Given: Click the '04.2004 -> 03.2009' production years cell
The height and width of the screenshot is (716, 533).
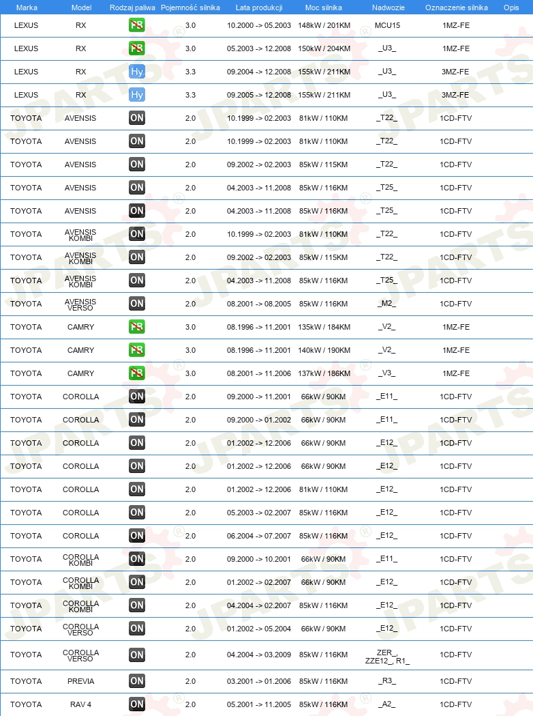Looking at the screenshot, I should (x=259, y=655).
